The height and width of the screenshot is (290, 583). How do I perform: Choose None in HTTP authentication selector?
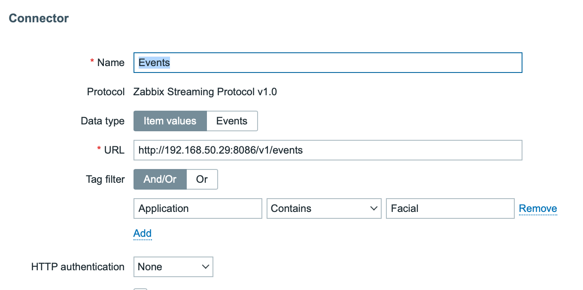tap(173, 266)
